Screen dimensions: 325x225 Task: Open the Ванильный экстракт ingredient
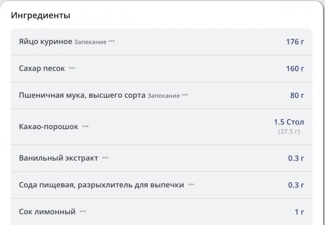pyautogui.click(x=58, y=158)
